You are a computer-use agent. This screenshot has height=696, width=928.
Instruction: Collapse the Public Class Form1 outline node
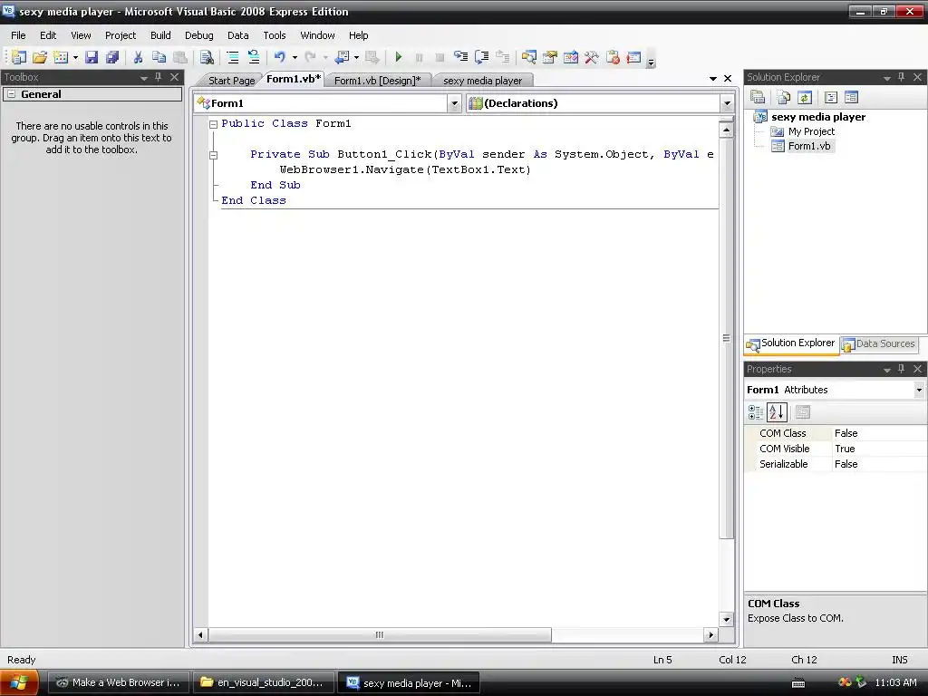pos(214,124)
